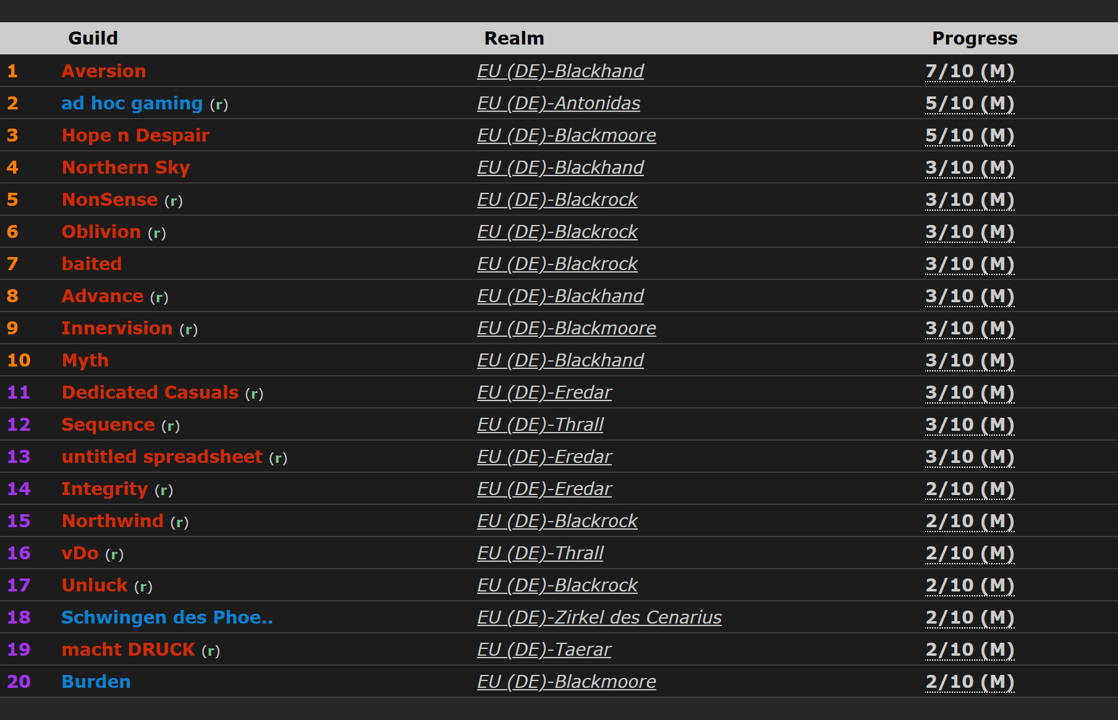Click recruiting (r) marker next to Innervision
This screenshot has width=1118, height=720.
[188, 329]
